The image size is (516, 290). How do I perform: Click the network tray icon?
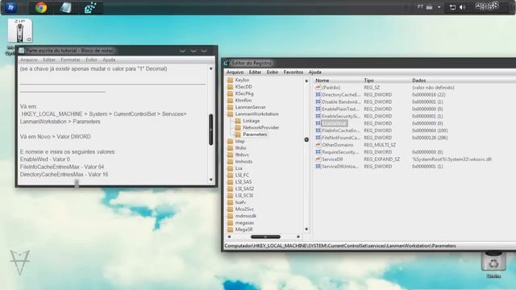click(452, 7)
